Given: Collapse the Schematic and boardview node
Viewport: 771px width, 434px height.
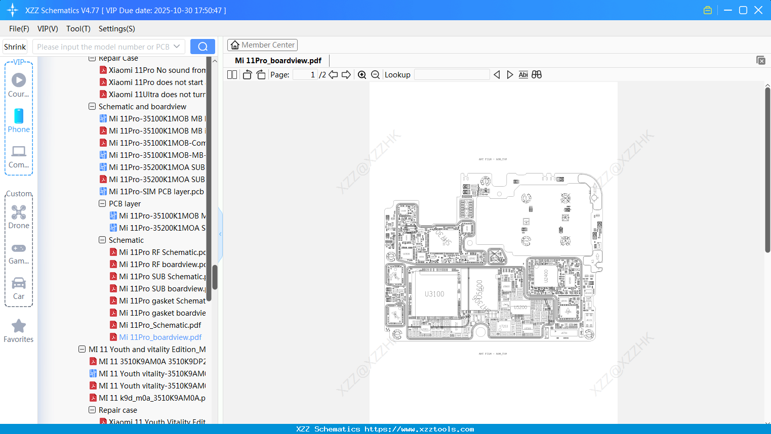Looking at the screenshot, I should 92,106.
